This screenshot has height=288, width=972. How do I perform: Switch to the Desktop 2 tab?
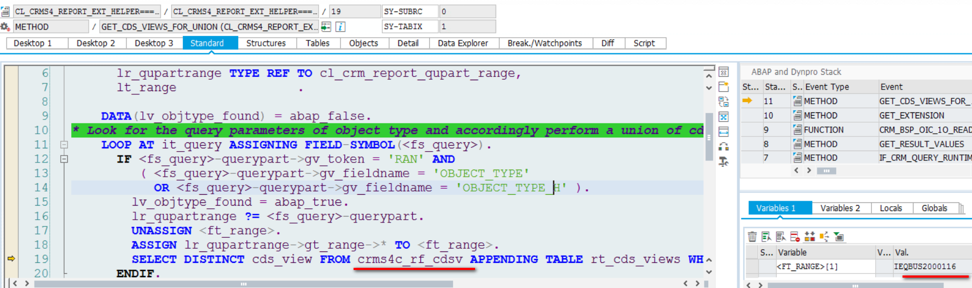96,43
